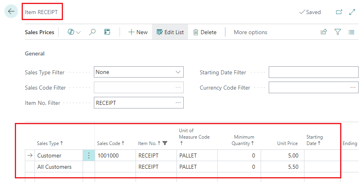
Task: Toggle the filter pane funnel icon
Action: pos(338,32)
